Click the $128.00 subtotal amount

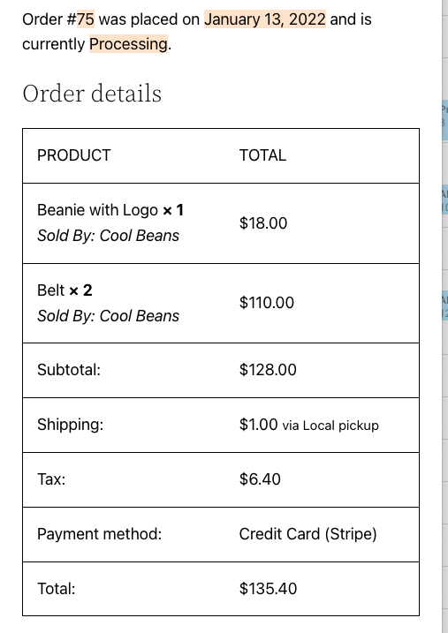coord(268,370)
